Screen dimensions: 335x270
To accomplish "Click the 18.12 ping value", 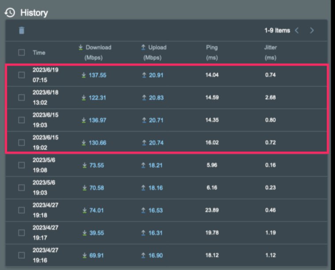I will pos(212,255).
